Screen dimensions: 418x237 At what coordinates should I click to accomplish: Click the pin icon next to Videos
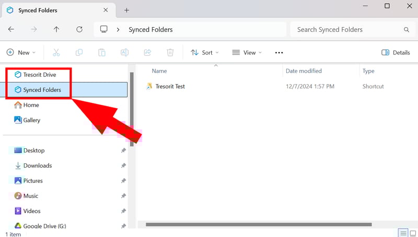click(x=123, y=211)
